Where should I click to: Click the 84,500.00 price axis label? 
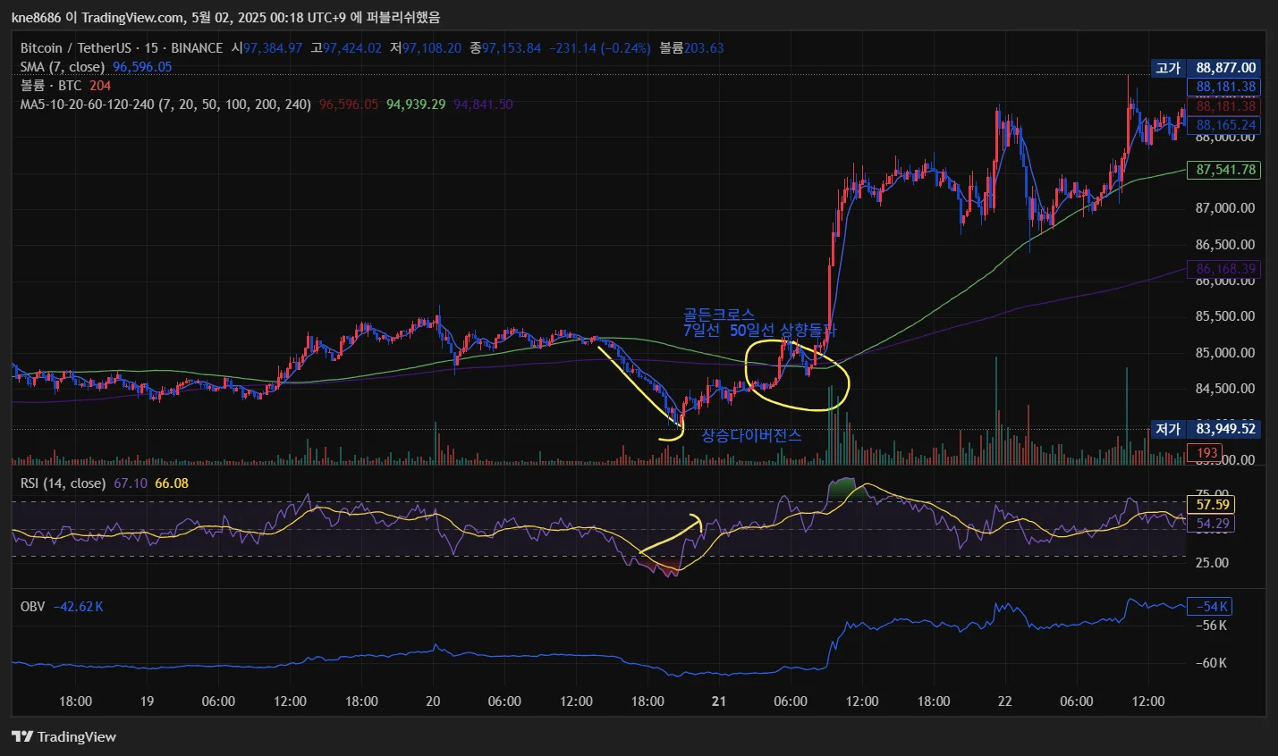1225,389
